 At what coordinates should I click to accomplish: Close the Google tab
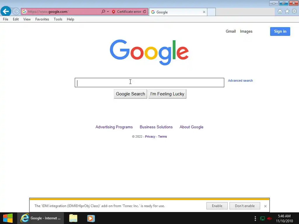point(204,12)
